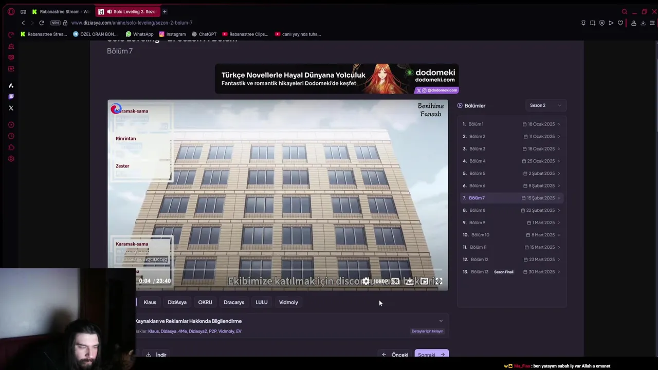Toggle the VPN badge in the address bar

55,23
